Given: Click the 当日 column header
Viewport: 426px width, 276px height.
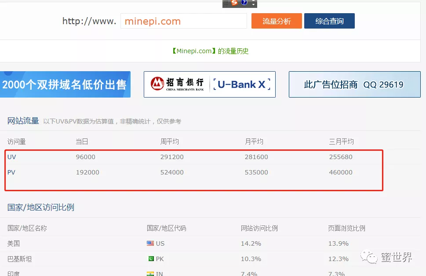Looking at the screenshot, I should (x=82, y=142).
